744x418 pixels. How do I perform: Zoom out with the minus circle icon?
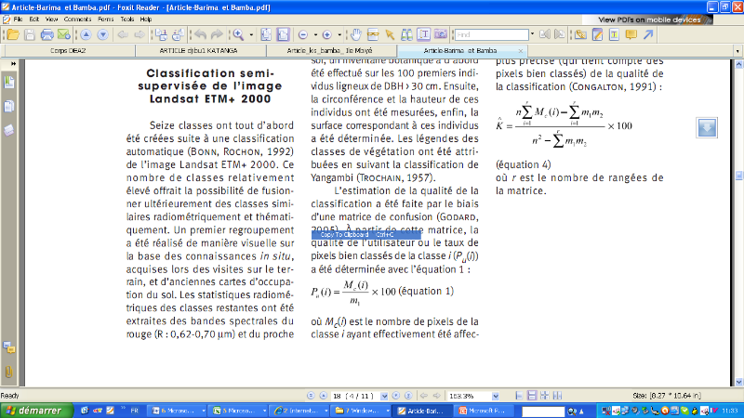click(x=303, y=35)
